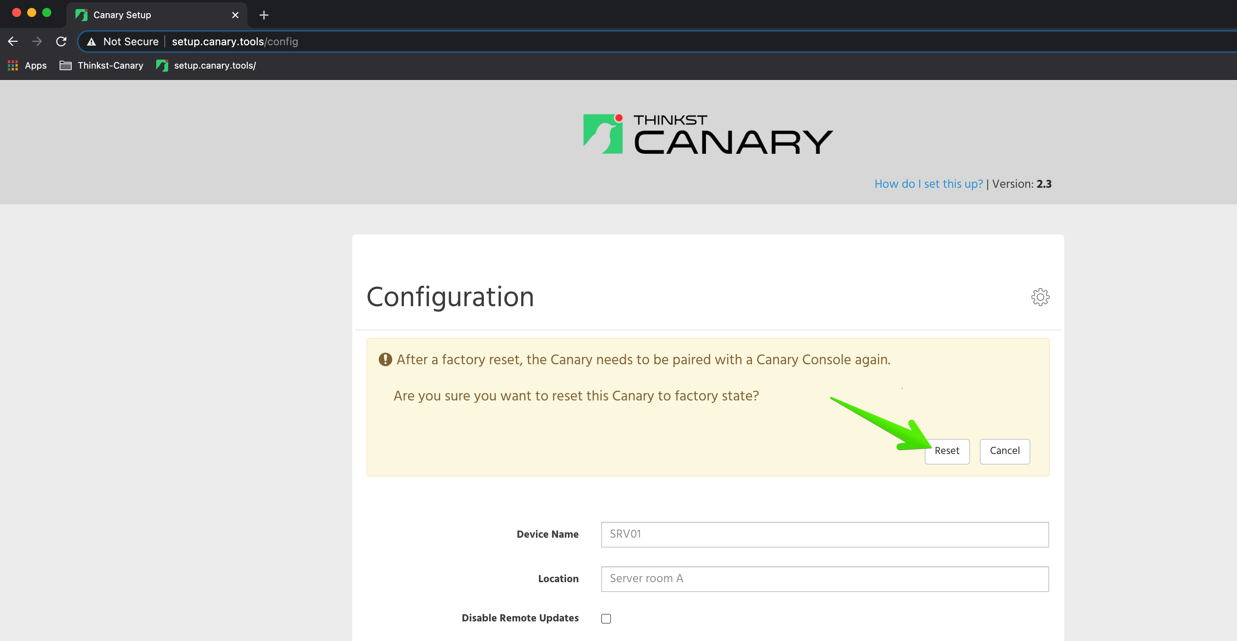Click the address bar URL
Viewport: 1237px width, 641px height.
click(x=235, y=42)
